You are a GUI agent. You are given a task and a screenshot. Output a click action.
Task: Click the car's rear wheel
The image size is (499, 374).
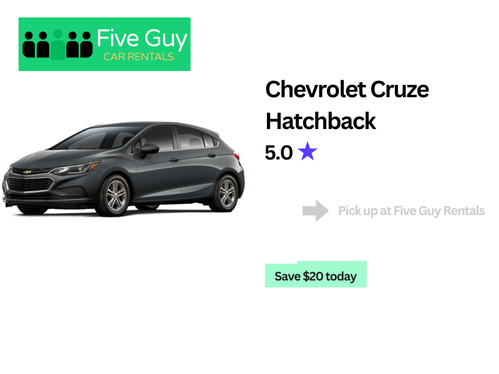pyautogui.click(x=226, y=193)
